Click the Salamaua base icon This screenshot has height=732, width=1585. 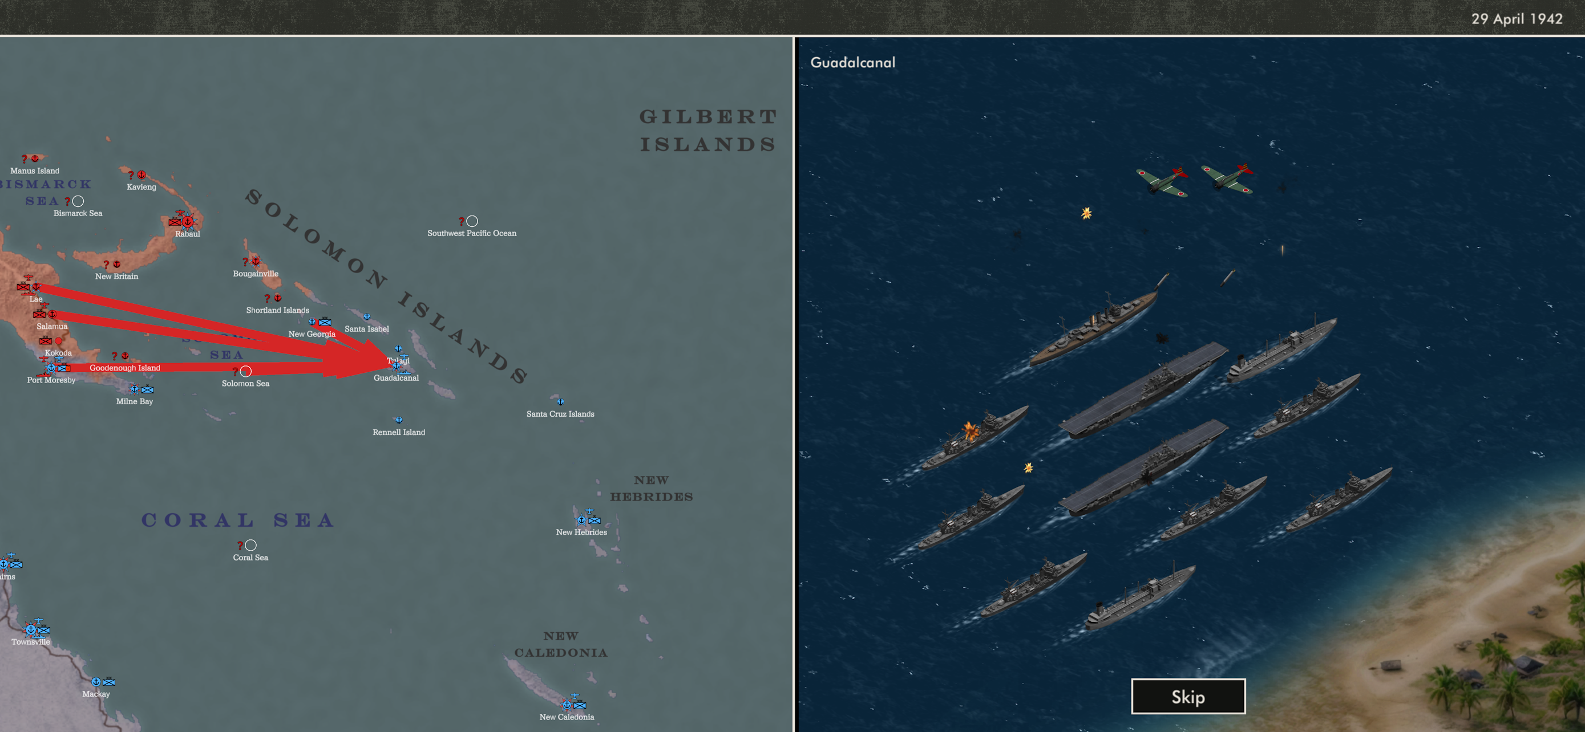52,314
